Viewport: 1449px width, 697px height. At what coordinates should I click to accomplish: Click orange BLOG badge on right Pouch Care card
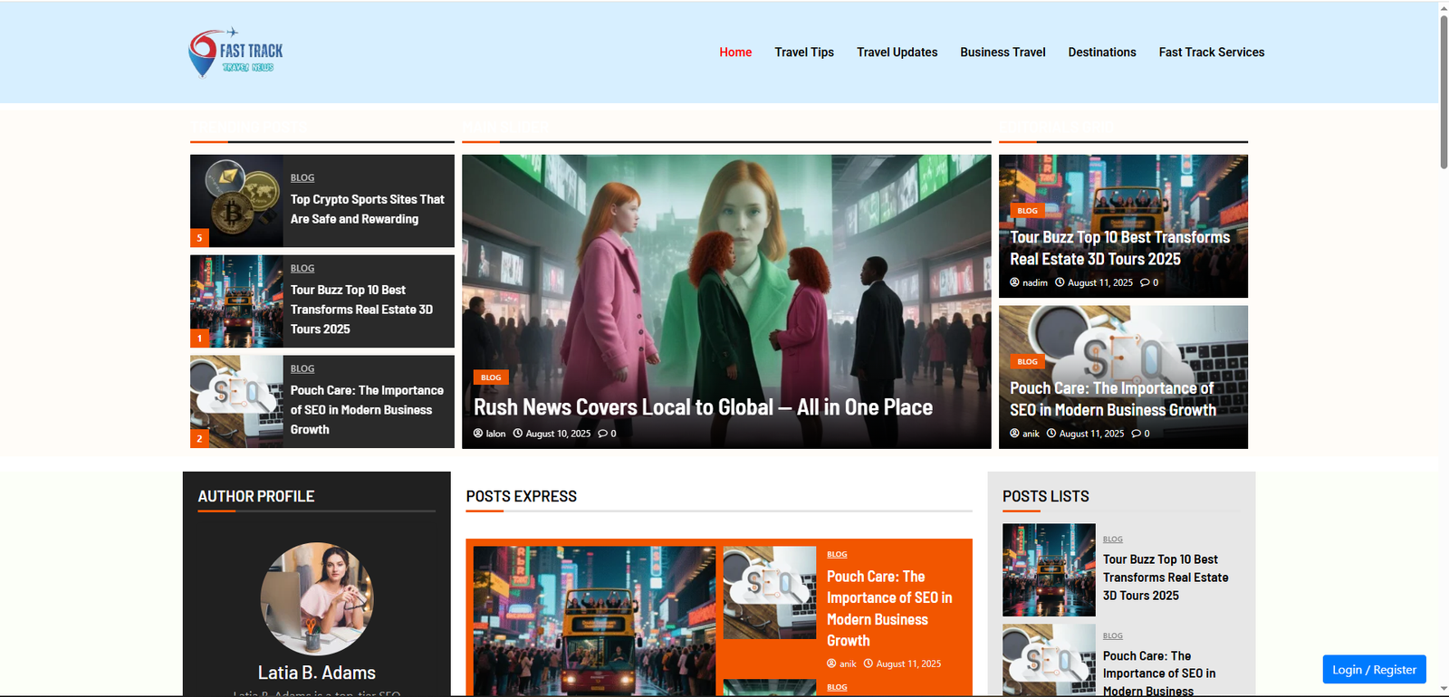pyautogui.click(x=1028, y=361)
